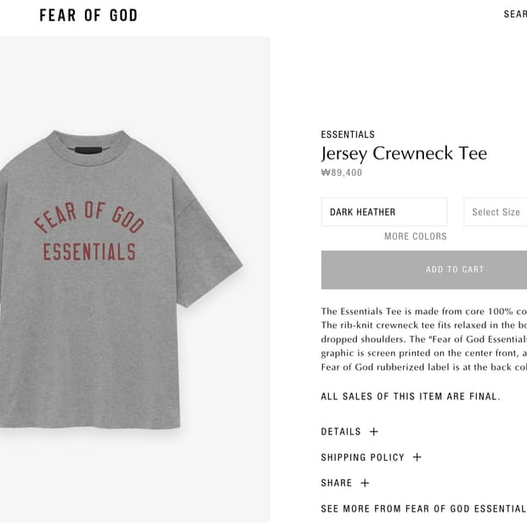This screenshot has width=527, height=527.
Task: Click the gray tee product image
Action: [x=122, y=280]
